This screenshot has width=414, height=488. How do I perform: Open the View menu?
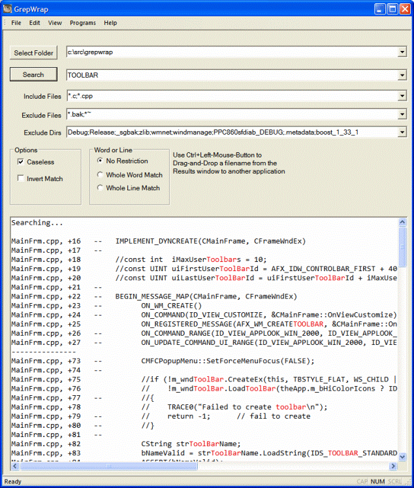[55, 23]
